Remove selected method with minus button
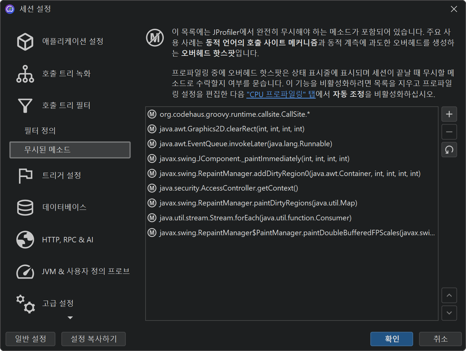The image size is (466, 351). pos(449,132)
